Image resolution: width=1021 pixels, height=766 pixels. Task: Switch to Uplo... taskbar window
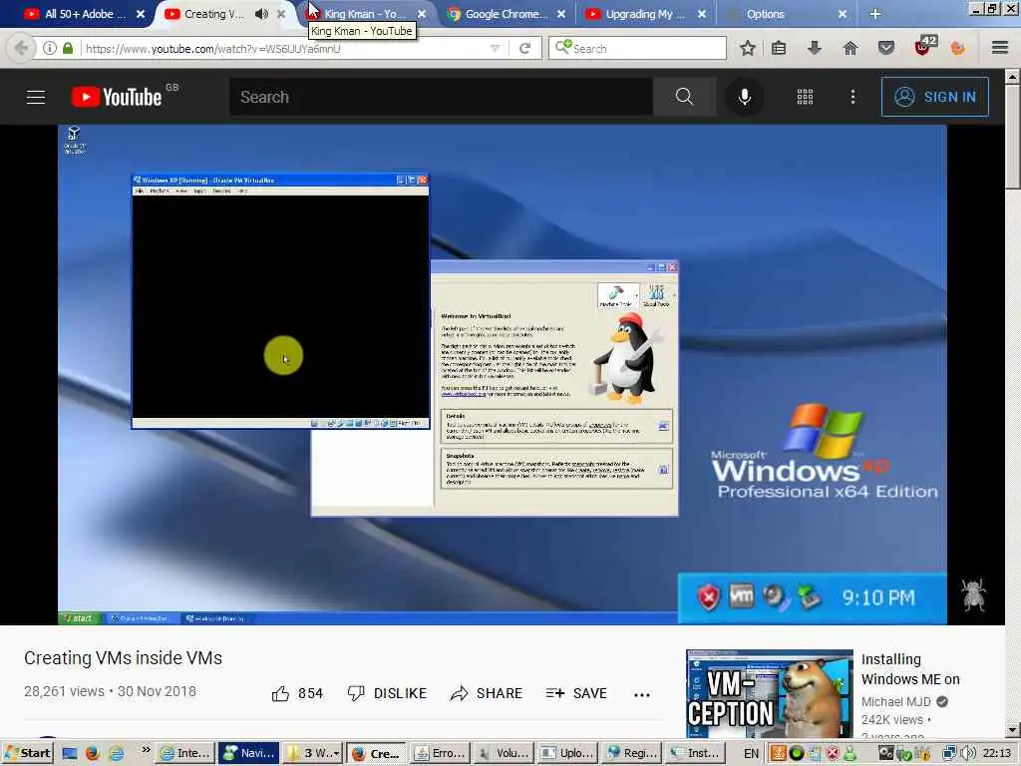coord(567,753)
